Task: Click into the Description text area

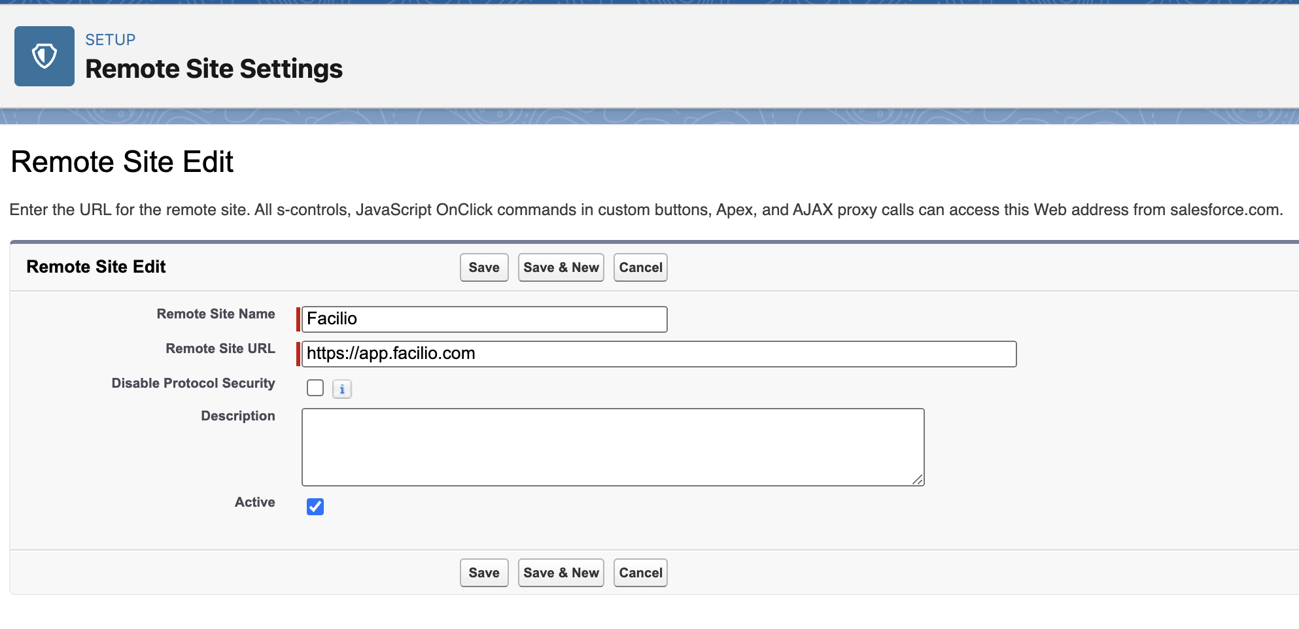Action: click(x=612, y=447)
